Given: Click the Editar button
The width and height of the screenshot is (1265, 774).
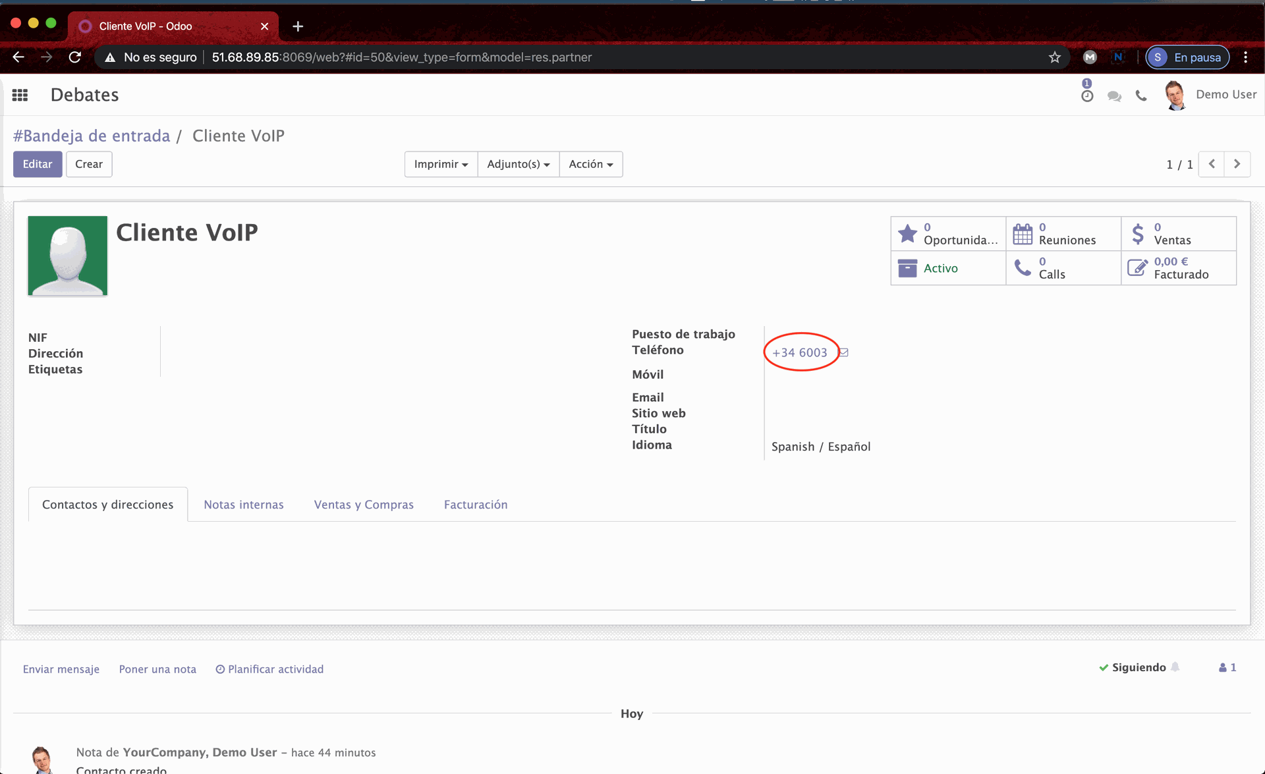Looking at the screenshot, I should point(38,164).
